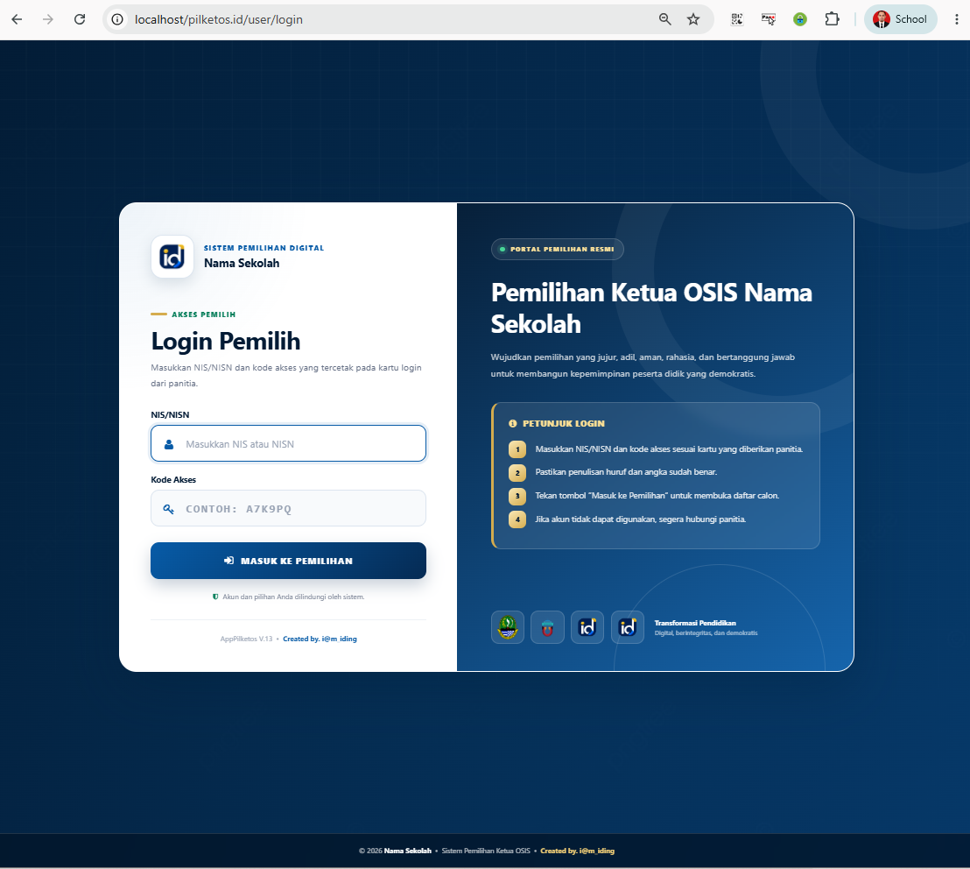The image size is (970, 869).
Task: Click the West Java province emblem logo
Action: [x=508, y=627]
